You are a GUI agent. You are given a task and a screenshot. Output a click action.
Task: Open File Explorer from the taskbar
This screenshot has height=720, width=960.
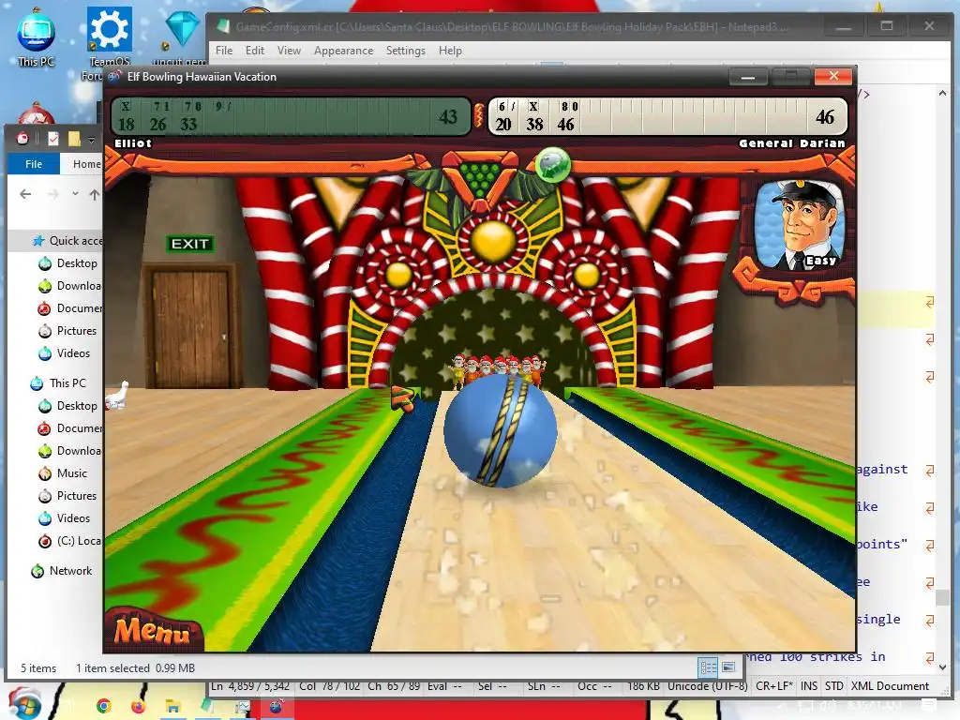(172, 707)
